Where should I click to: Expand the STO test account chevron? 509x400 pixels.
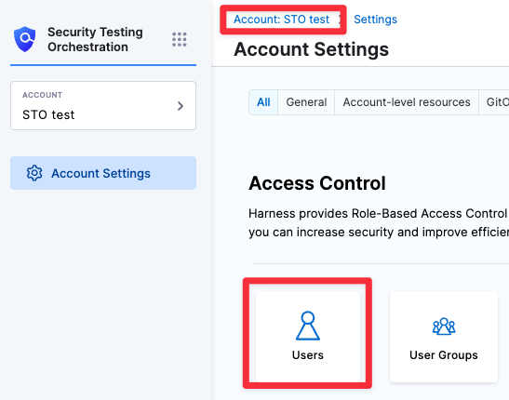tap(181, 106)
